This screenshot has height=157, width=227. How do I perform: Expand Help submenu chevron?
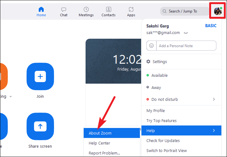[x=214, y=130]
